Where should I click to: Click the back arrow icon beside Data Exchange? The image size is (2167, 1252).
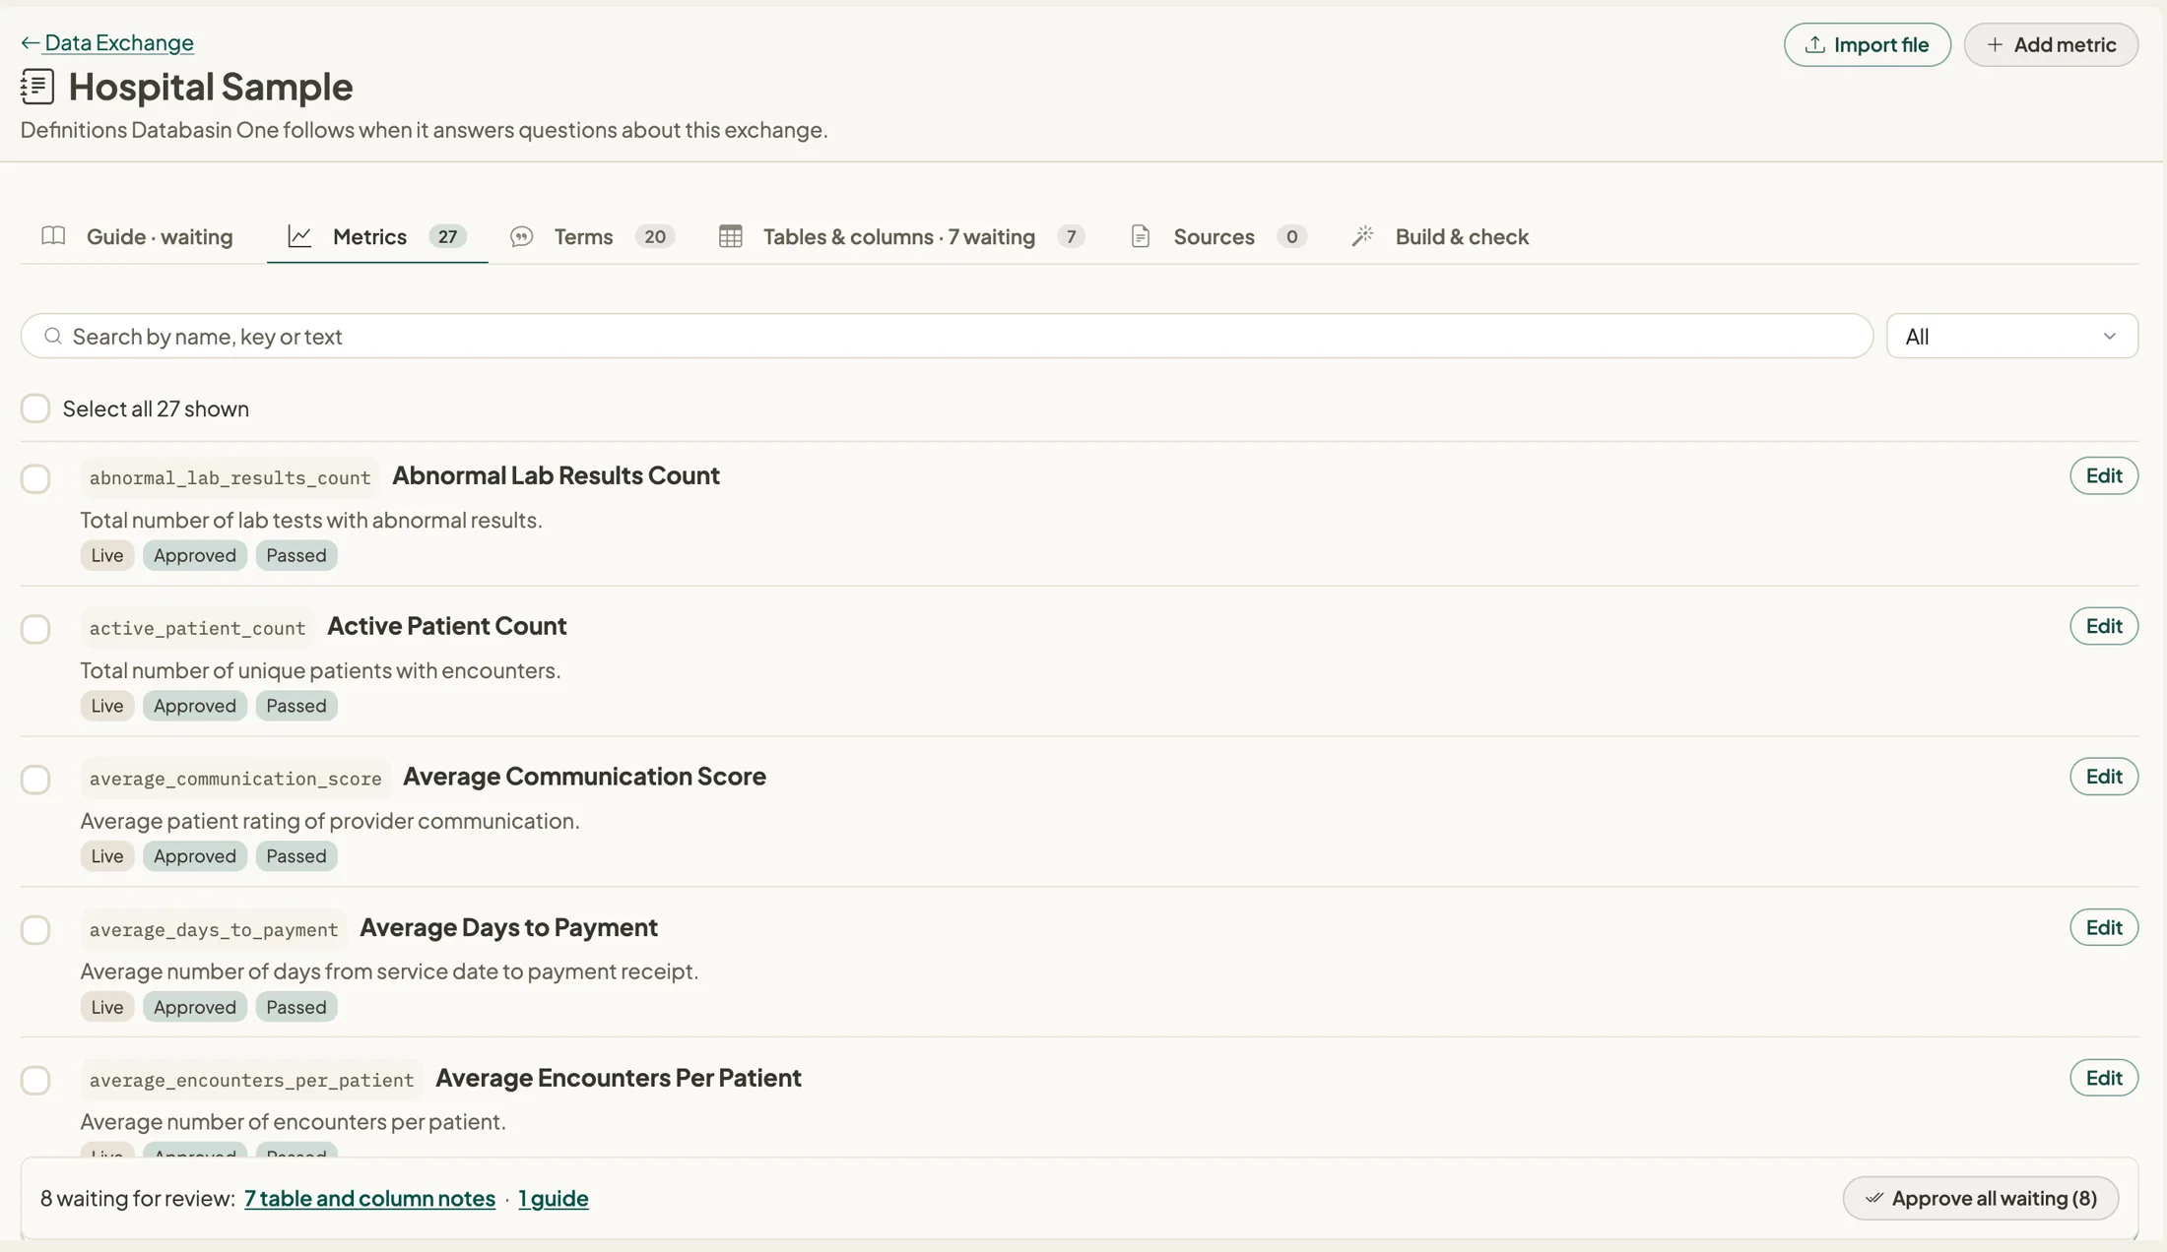click(30, 42)
